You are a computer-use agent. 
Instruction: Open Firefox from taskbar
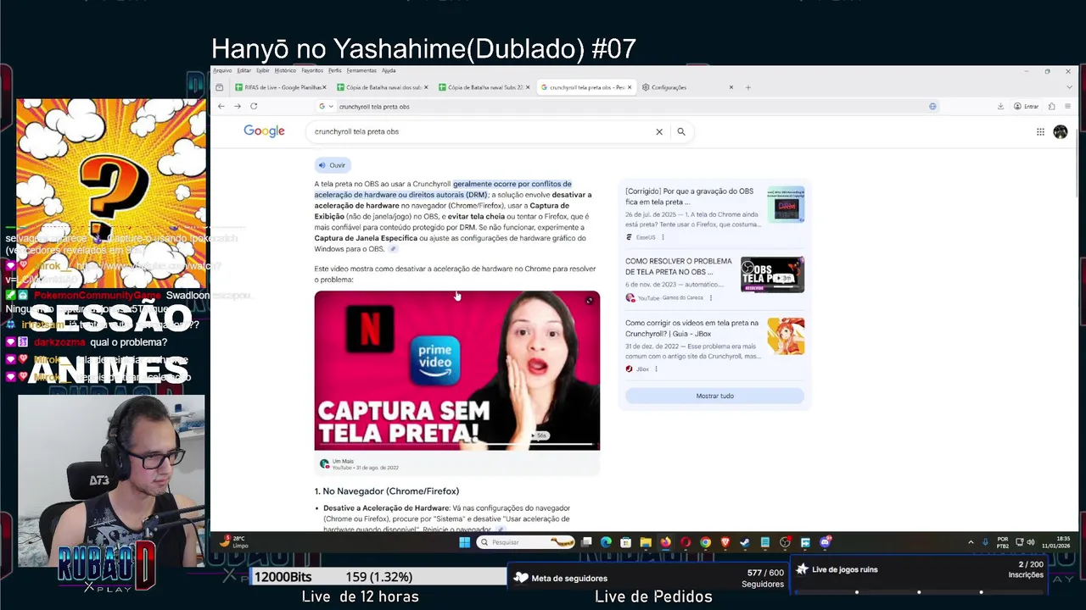point(666,542)
